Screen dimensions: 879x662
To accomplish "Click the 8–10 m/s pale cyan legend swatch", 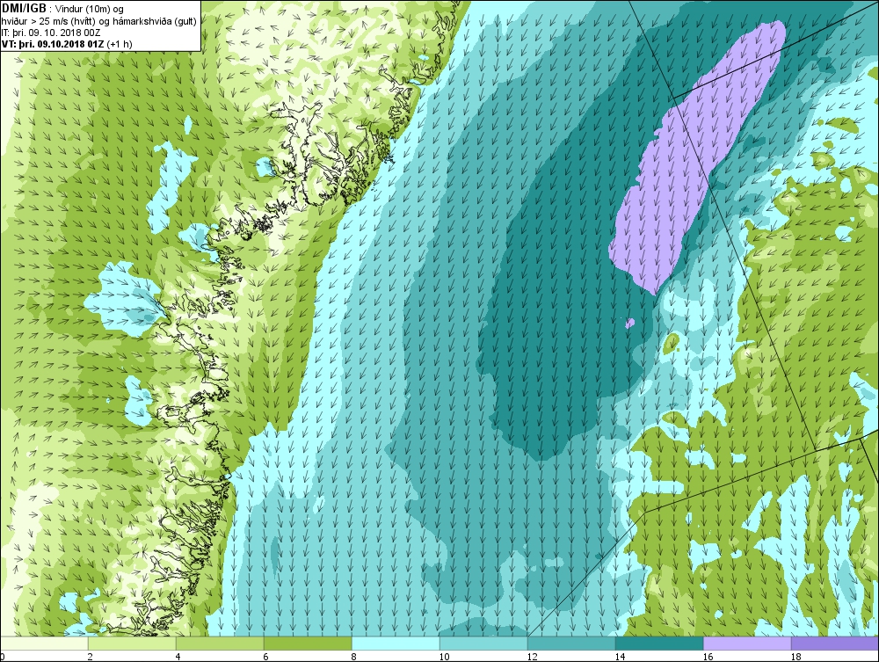I will [x=396, y=643].
